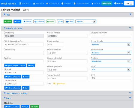This screenshot has height=108, width=135.
Task: Click Vybrat zákazníka under Dodací adresa
Action: click(x=13, y=88)
